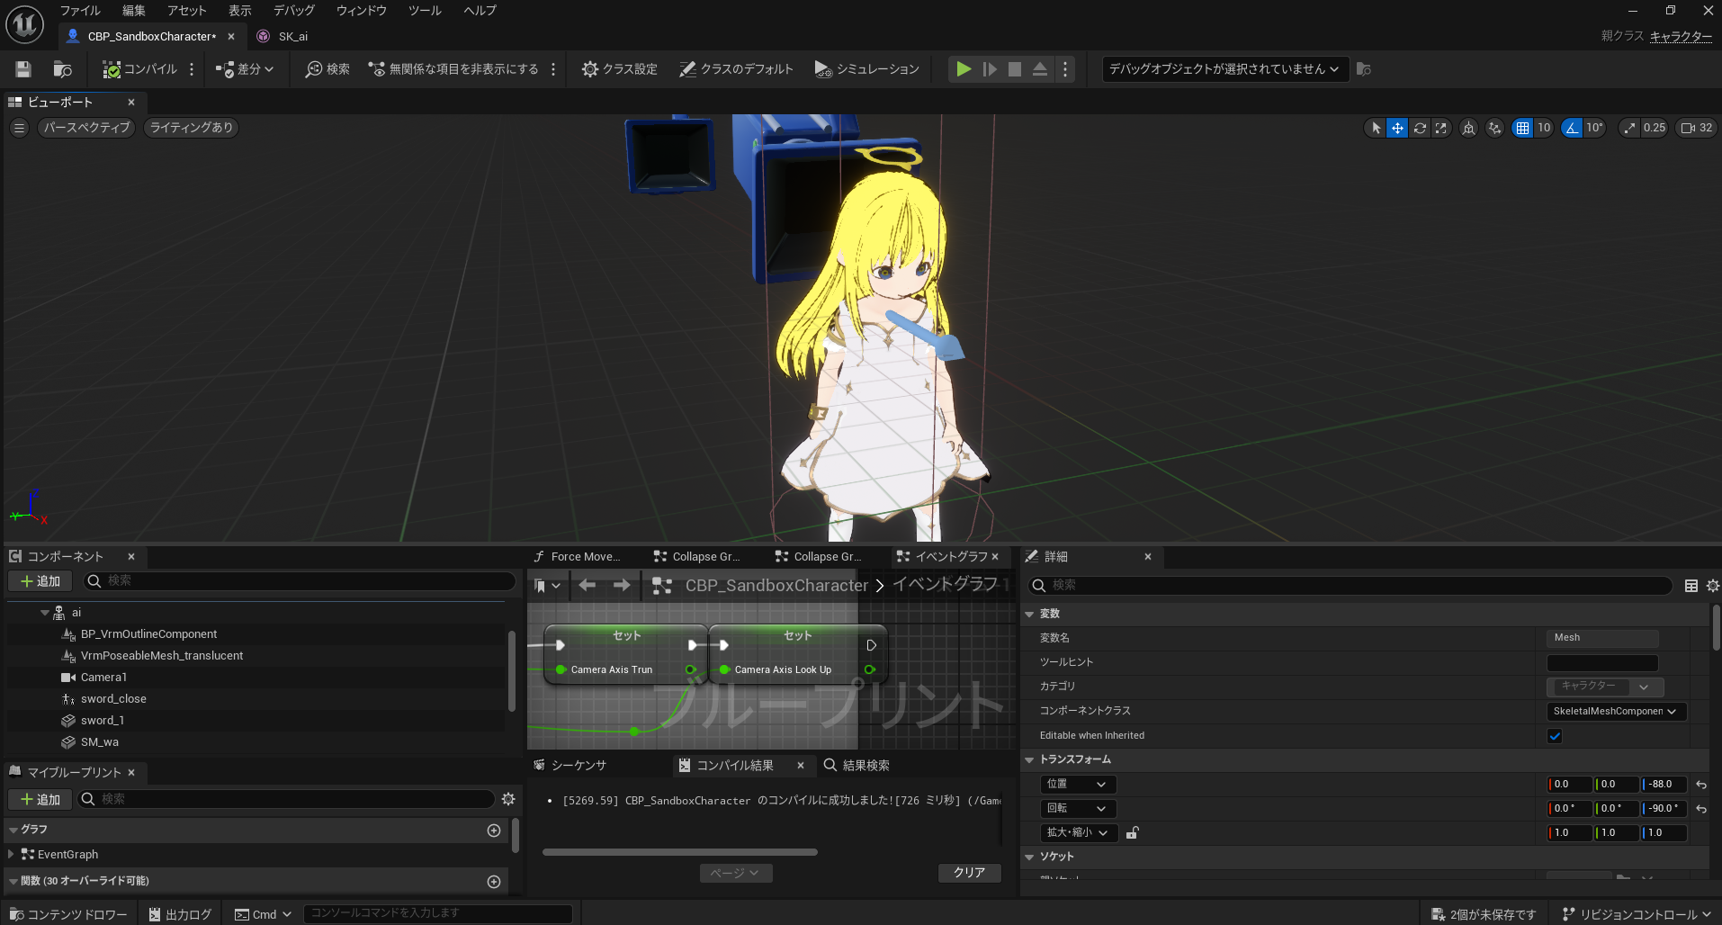Open the Asset menu
Image resolution: width=1722 pixels, height=925 pixels.
click(x=187, y=11)
